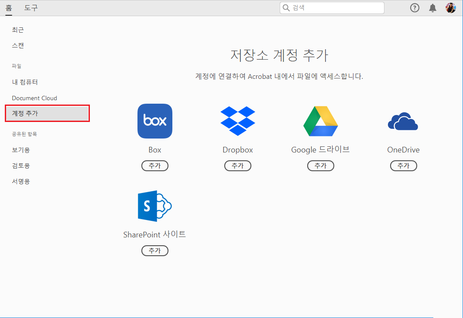Image resolution: width=463 pixels, height=318 pixels.
Task: Click the OneDrive label text
Action: click(x=403, y=150)
